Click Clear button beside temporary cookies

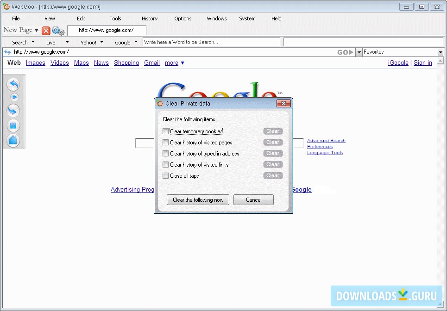(x=273, y=131)
